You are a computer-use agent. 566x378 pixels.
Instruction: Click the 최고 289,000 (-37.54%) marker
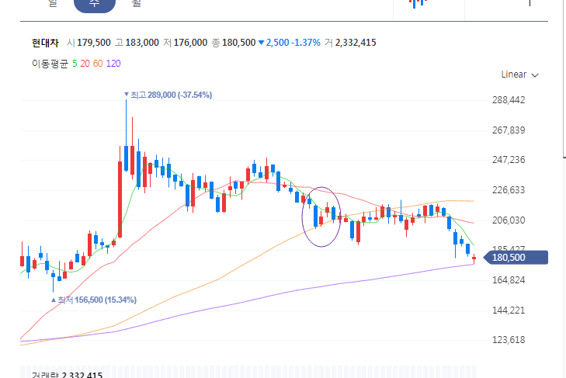click(x=168, y=95)
